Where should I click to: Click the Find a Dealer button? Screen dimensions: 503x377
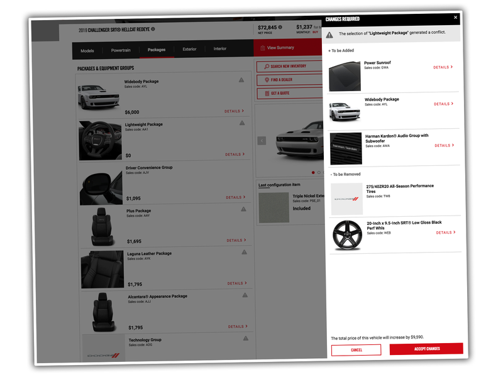290,80
